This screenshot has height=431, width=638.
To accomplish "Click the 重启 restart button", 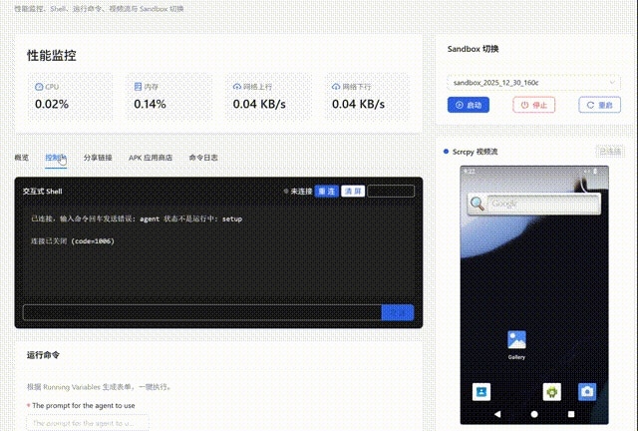I will coord(599,105).
